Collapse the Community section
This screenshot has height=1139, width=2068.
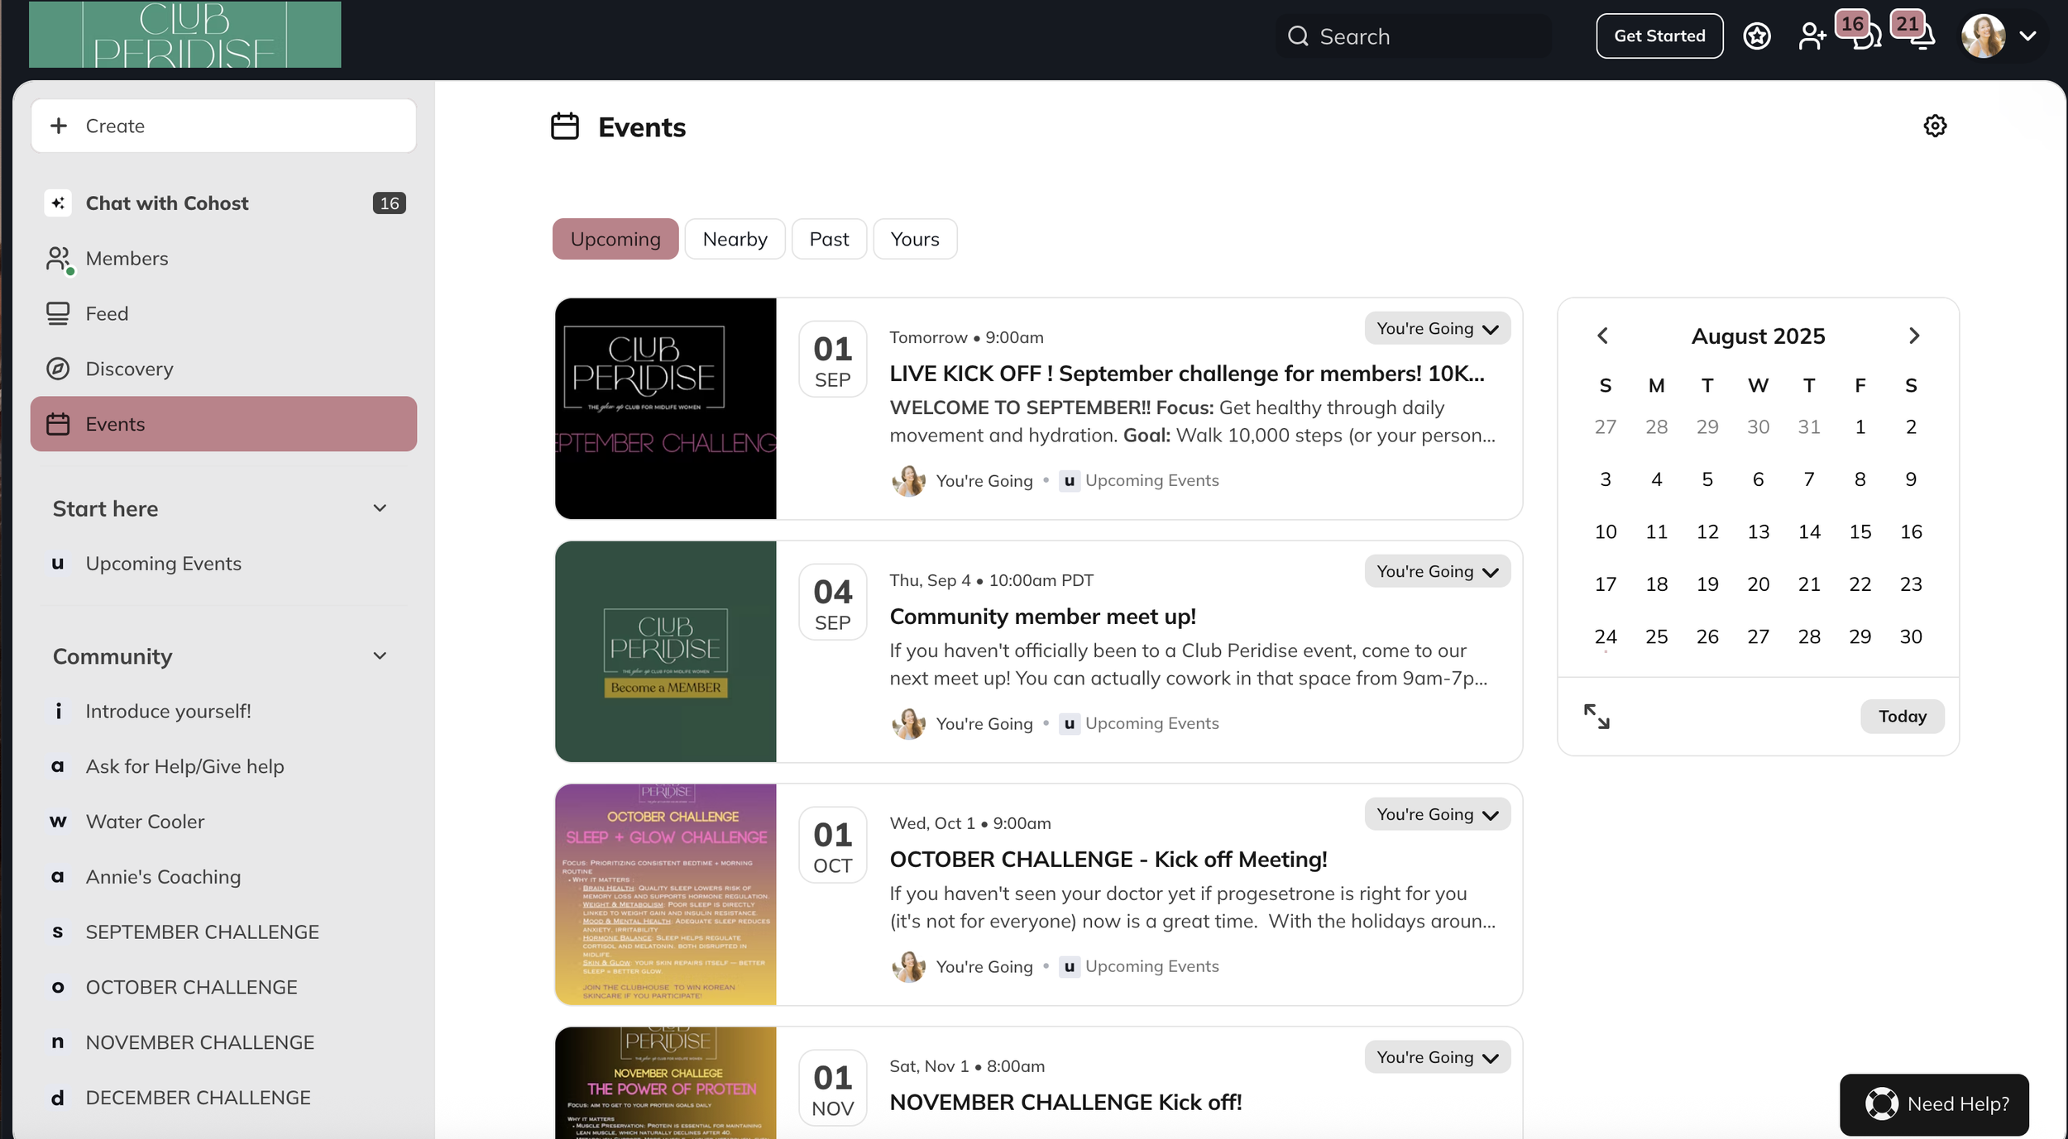(380, 656)
